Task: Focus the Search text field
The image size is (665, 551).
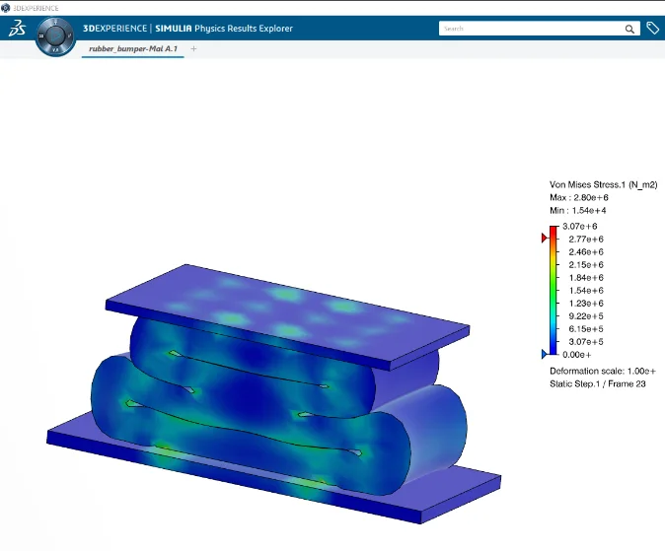Action: (x=530, y=30)
